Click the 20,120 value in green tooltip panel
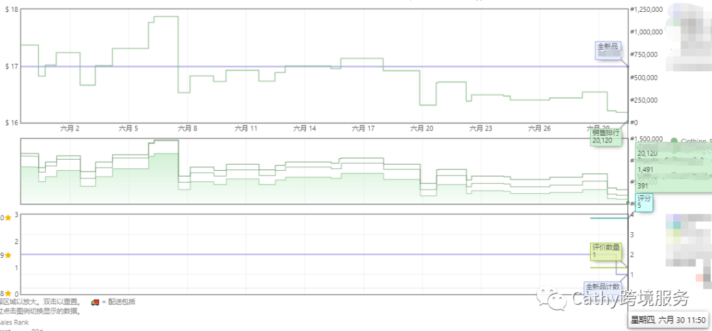Viewport: 712px width, 331px height. coord(647,154)
